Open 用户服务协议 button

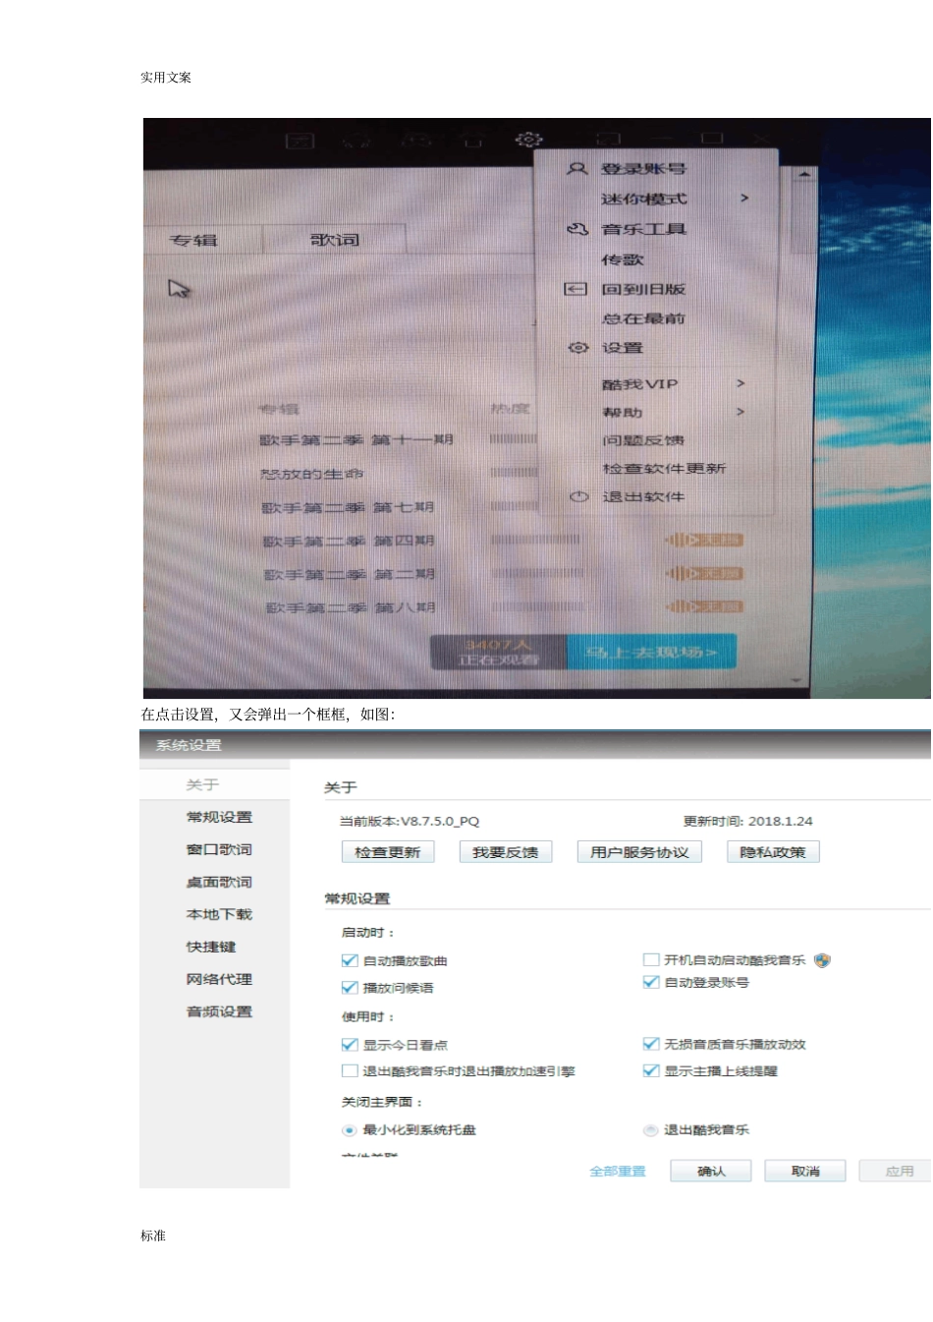[639, 852]
